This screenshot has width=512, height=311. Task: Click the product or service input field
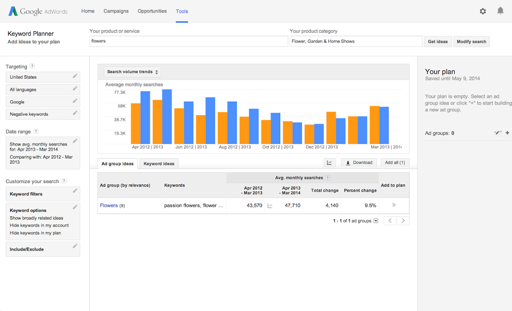pos(189,42)
